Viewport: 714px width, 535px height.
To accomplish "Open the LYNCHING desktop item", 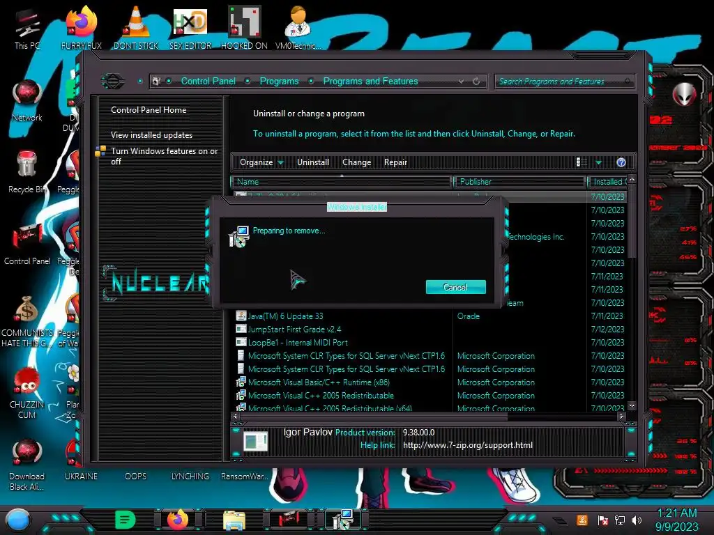I will click(x=190, y=476).
